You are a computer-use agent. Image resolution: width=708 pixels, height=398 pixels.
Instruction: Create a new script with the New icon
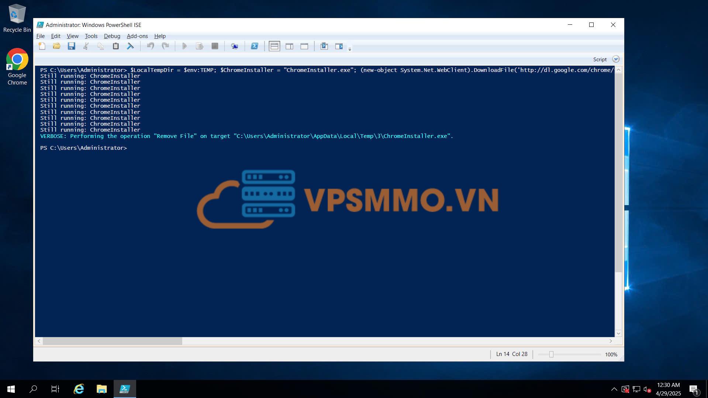[x=42, y=46]
